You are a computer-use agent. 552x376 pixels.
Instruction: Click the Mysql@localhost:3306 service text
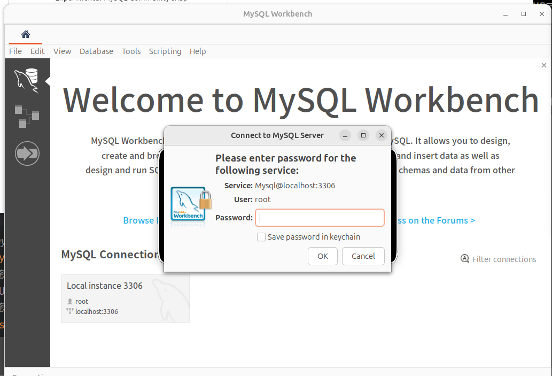point(295,186)
